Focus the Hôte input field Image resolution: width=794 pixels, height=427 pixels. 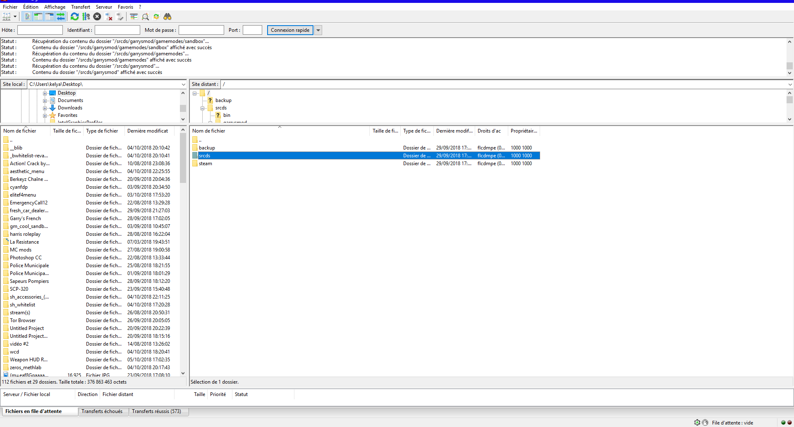coord(40,30)
